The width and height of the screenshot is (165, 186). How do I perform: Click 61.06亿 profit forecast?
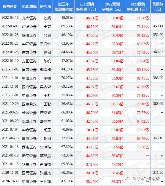(117, 61)
